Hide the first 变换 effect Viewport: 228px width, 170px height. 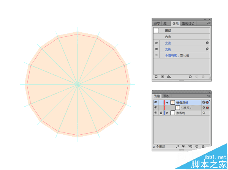point(156,43)
